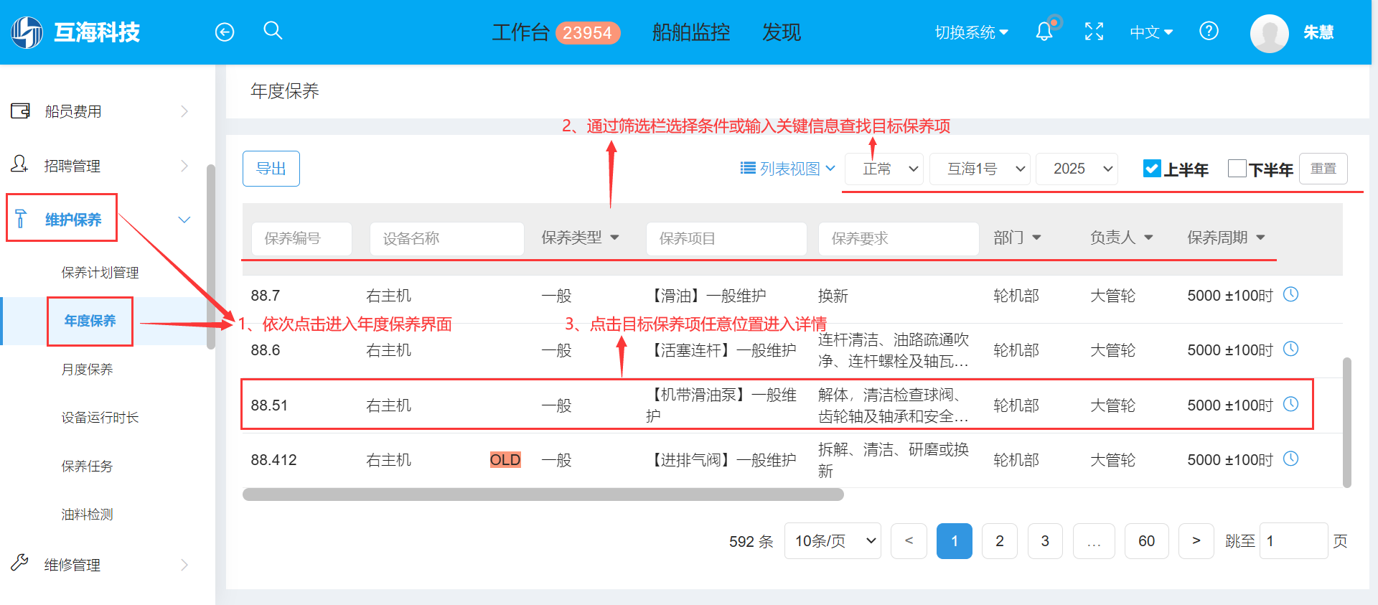Open 油料检测 in the sidebar
1378x605 pixels.
[x=87, y=515]
